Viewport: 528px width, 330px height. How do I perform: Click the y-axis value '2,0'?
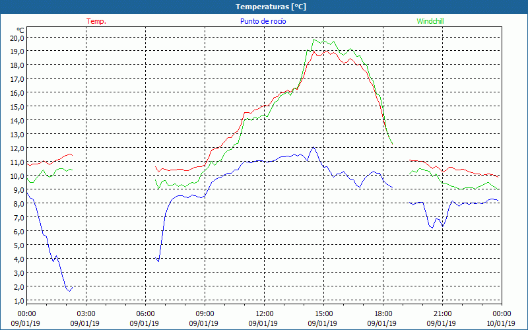point(18,287)
